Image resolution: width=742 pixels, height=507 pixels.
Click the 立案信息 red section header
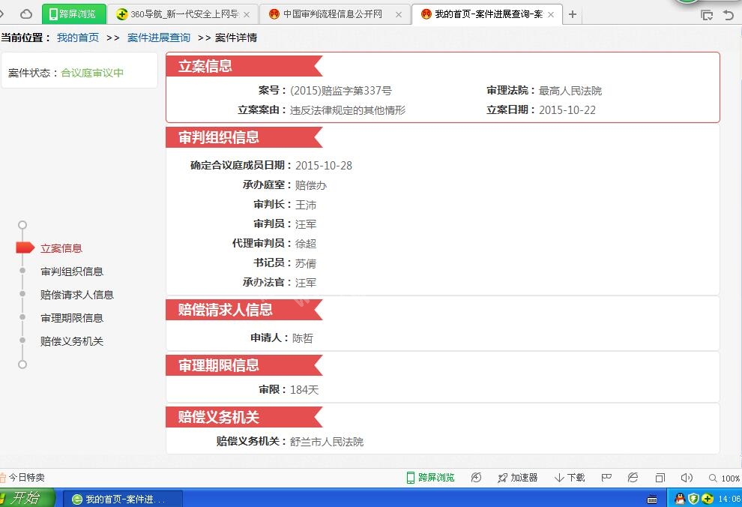[244, 66]
